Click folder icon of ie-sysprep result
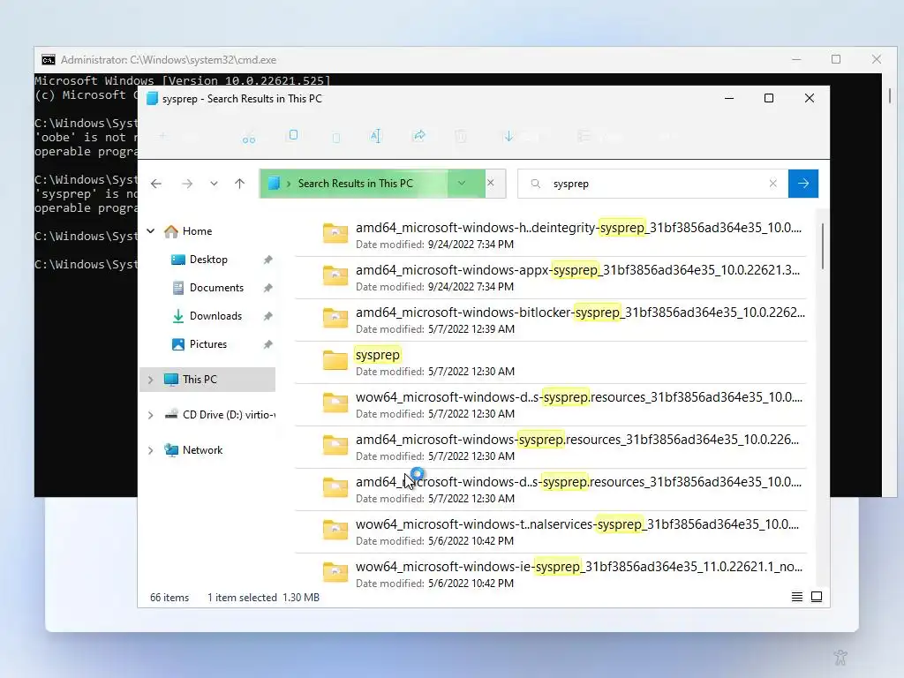 pos(335,572)
